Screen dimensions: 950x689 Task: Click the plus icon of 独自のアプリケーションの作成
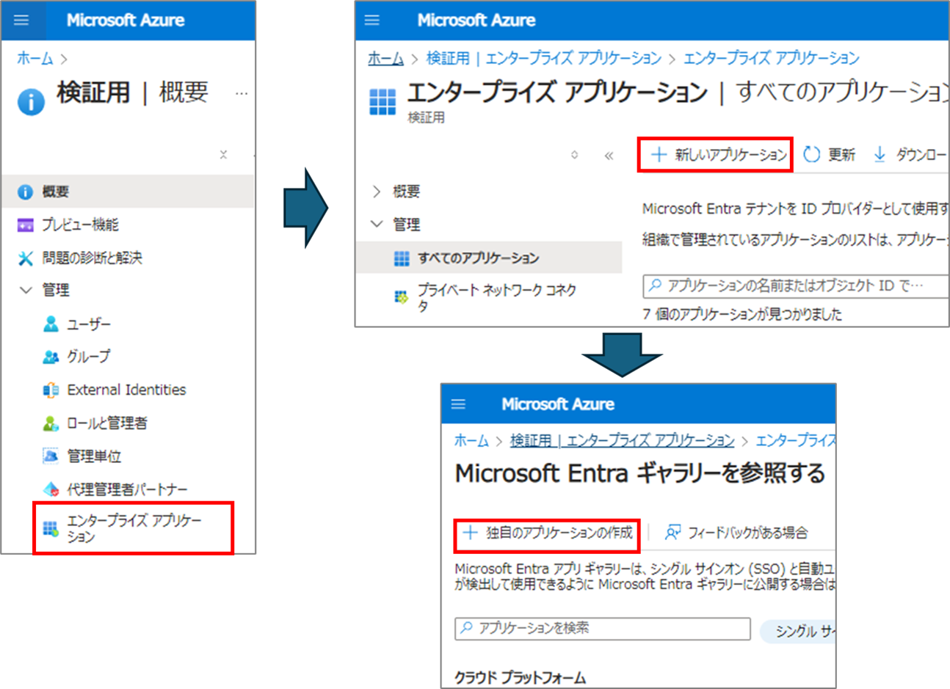pyautogui.click(x=471, y=533)
